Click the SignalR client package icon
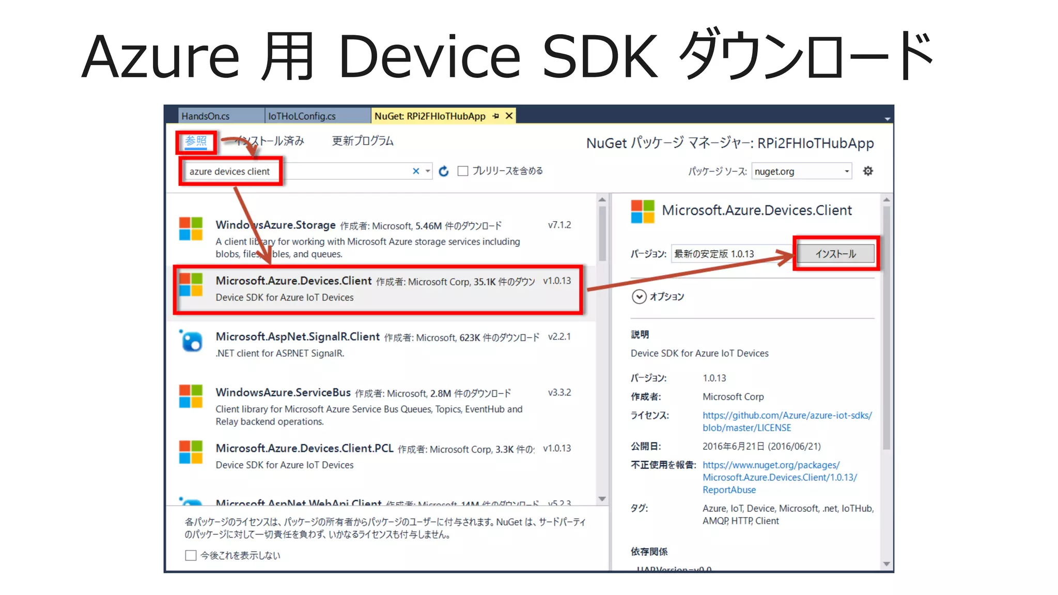1058x595 pixels. tap(191, 341)
